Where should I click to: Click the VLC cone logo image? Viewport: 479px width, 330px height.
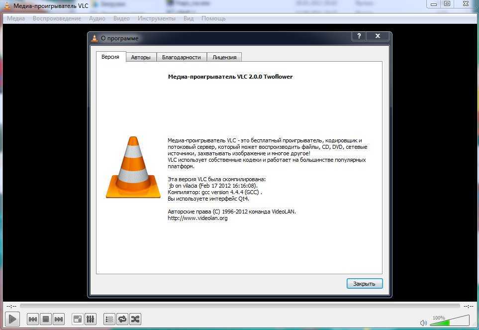pos(133,167)
